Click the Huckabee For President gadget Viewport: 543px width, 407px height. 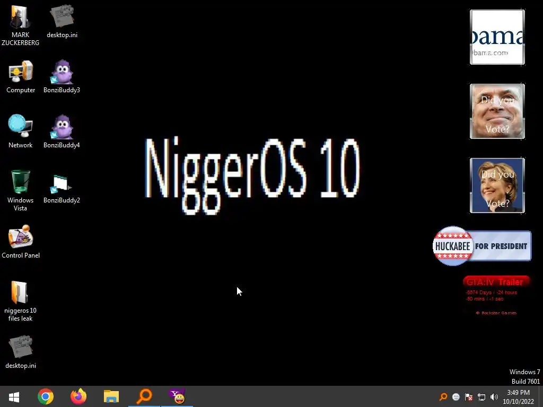click(482, 246)
